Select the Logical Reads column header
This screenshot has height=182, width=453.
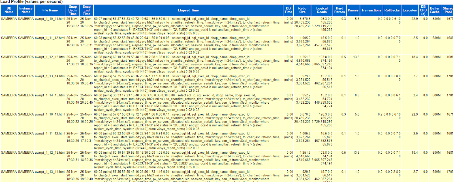pyautogui.click(x=322, y=10)
